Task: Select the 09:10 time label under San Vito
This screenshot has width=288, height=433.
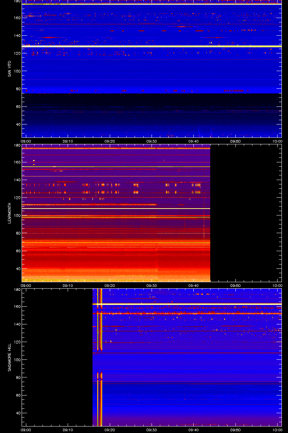Action: [x=68, y=141]
